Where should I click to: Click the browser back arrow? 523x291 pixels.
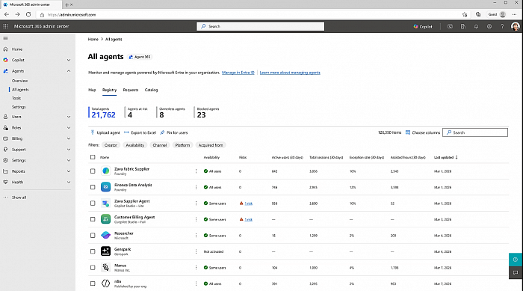point(7,14)
